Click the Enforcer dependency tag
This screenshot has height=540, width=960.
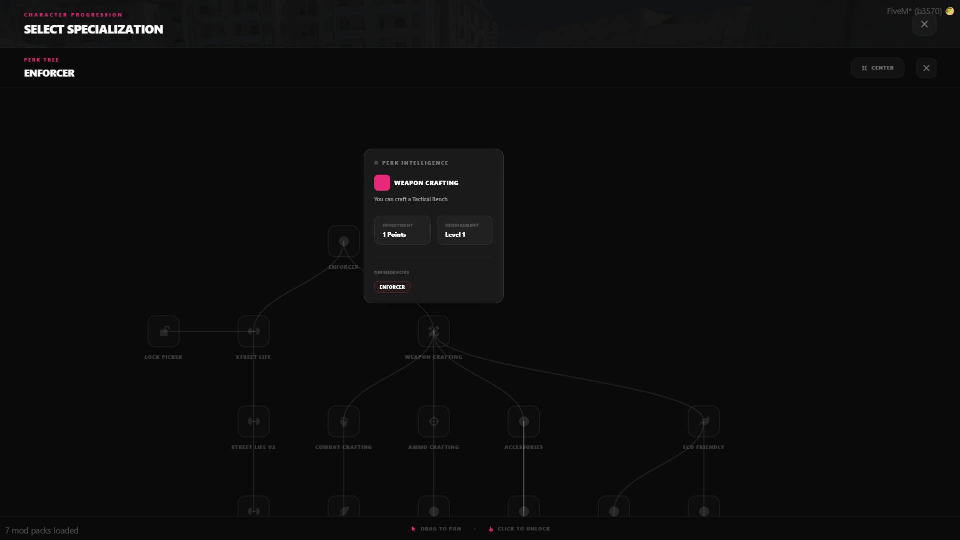pyautogui.click(x=392, y=287)
